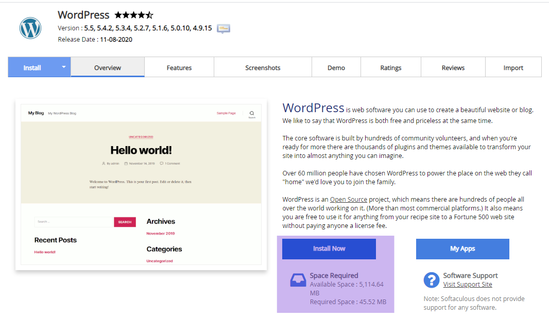Click the large blue 'WordPress' description heading

pyautogui.click(x=313, y=108)
